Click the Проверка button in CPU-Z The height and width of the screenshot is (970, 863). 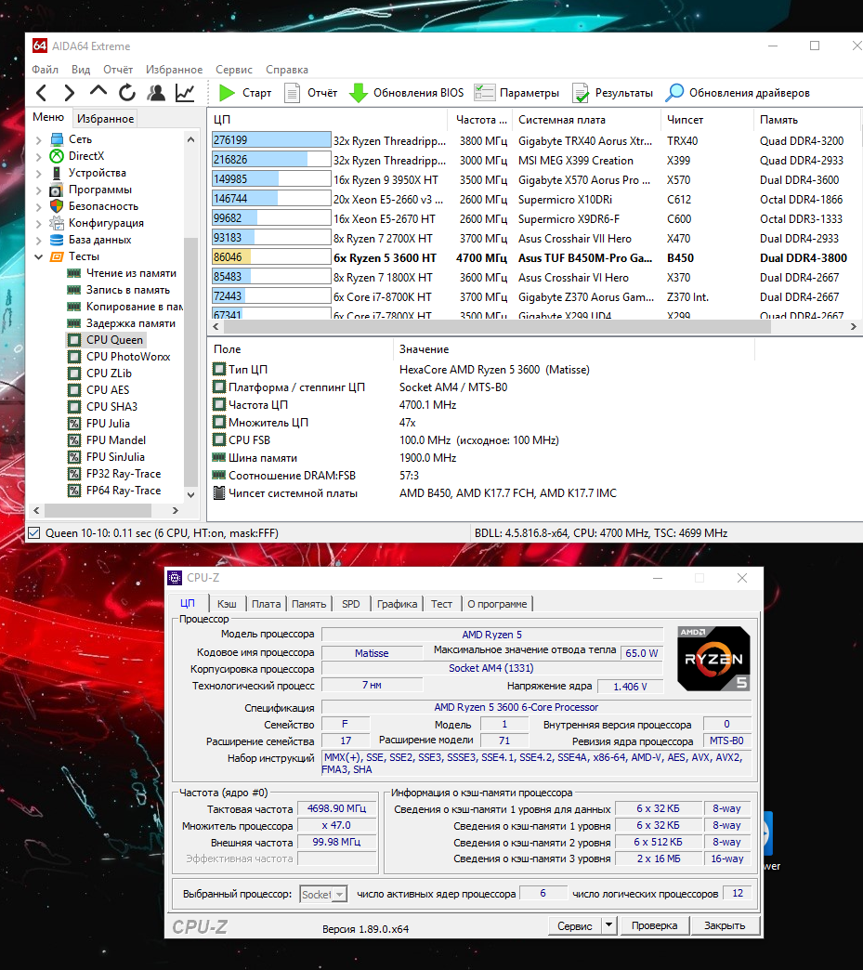tap(655, 925)
